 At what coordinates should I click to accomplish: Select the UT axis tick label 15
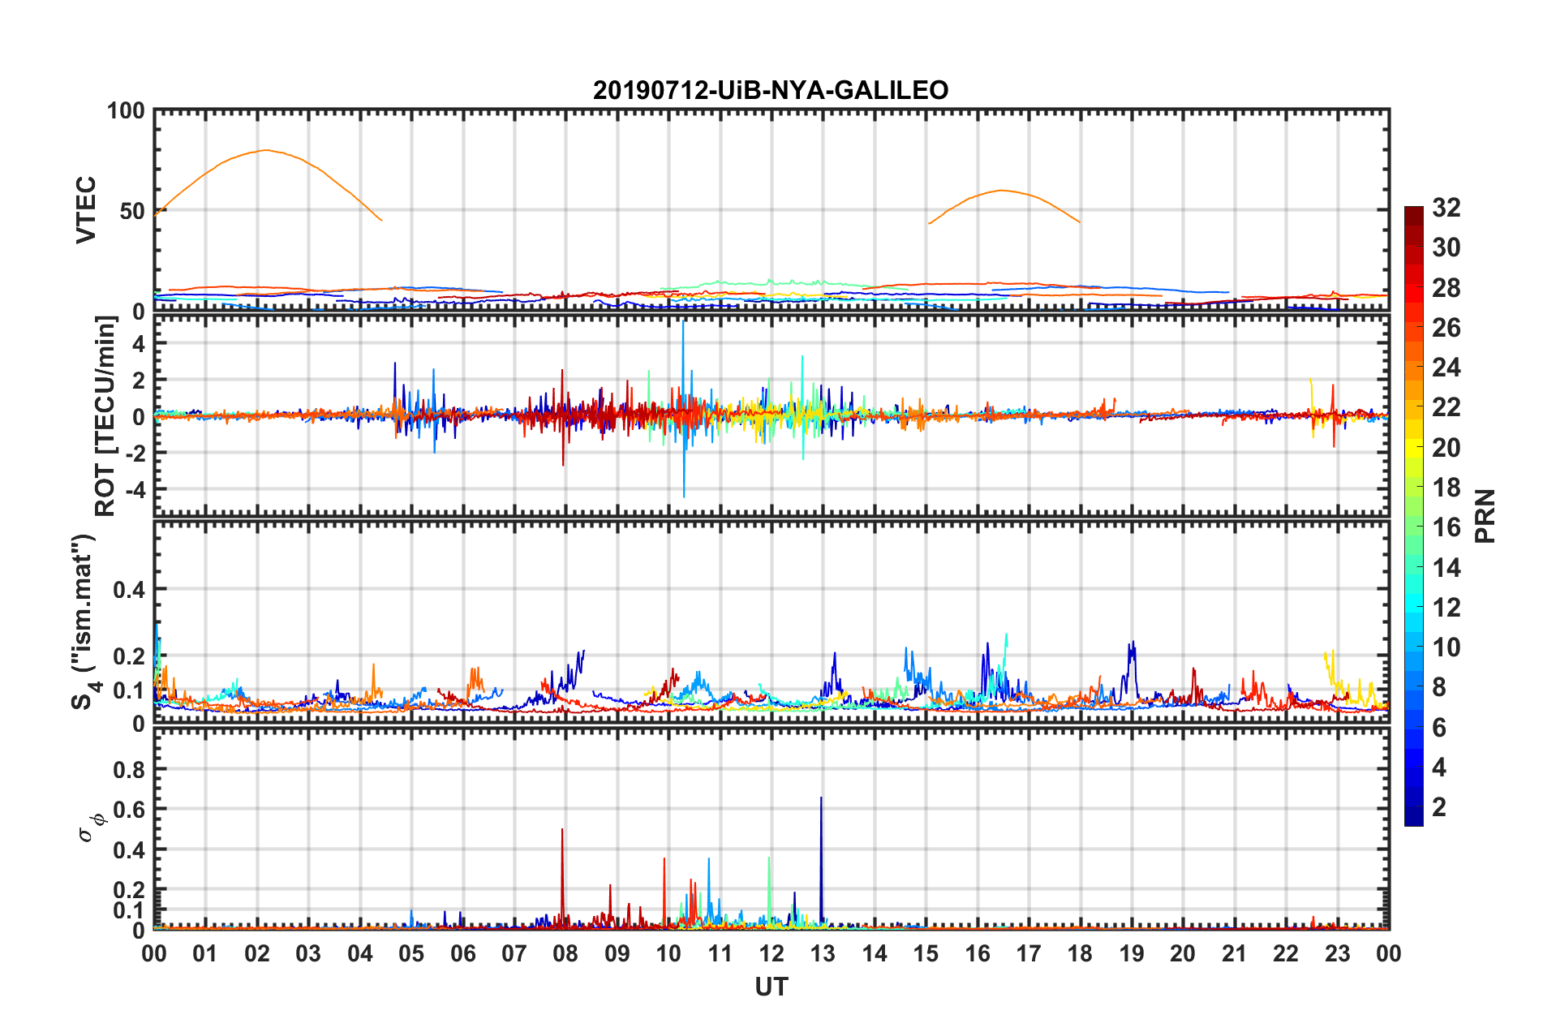click(926, 953)
